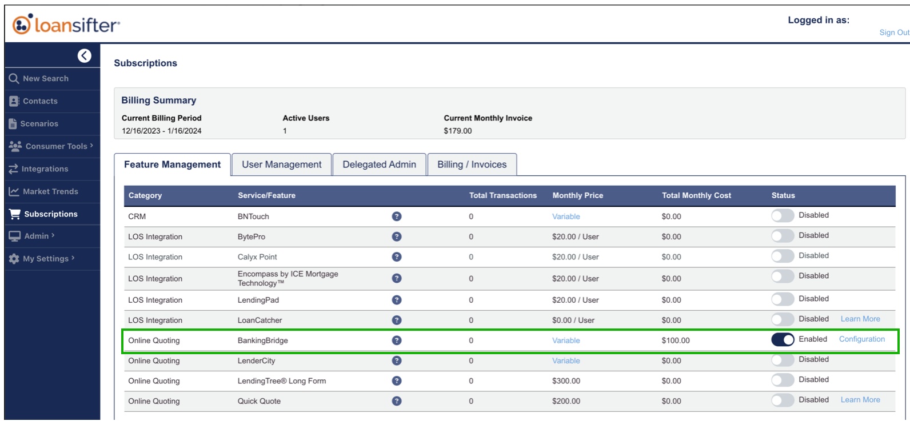
Task: Enable the Calyx Point toggle
Action: (783, 256)
